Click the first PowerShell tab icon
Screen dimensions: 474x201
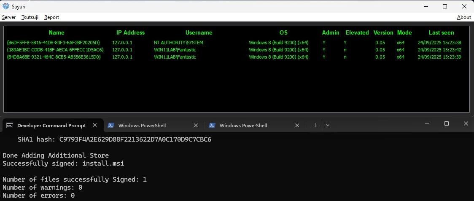click(x=111, y=126)
